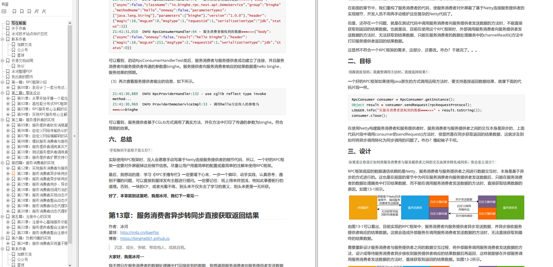Click the expand-all bookmarks list icon
Screen dimensions: 553x267
4,11
